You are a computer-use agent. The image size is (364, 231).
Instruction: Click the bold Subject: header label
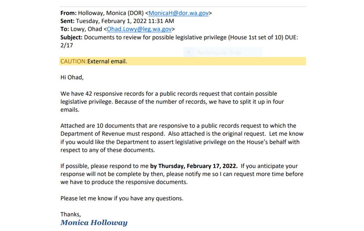click(x=72, y=37)
